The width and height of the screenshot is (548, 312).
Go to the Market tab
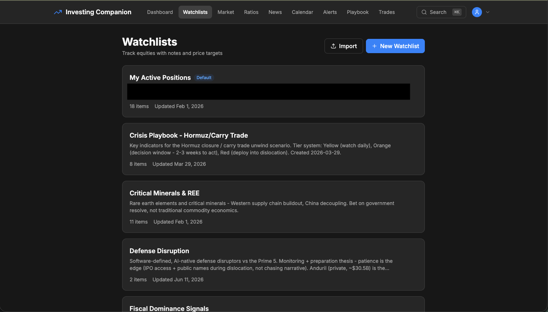pyautogui.click(x=226, y=12)
